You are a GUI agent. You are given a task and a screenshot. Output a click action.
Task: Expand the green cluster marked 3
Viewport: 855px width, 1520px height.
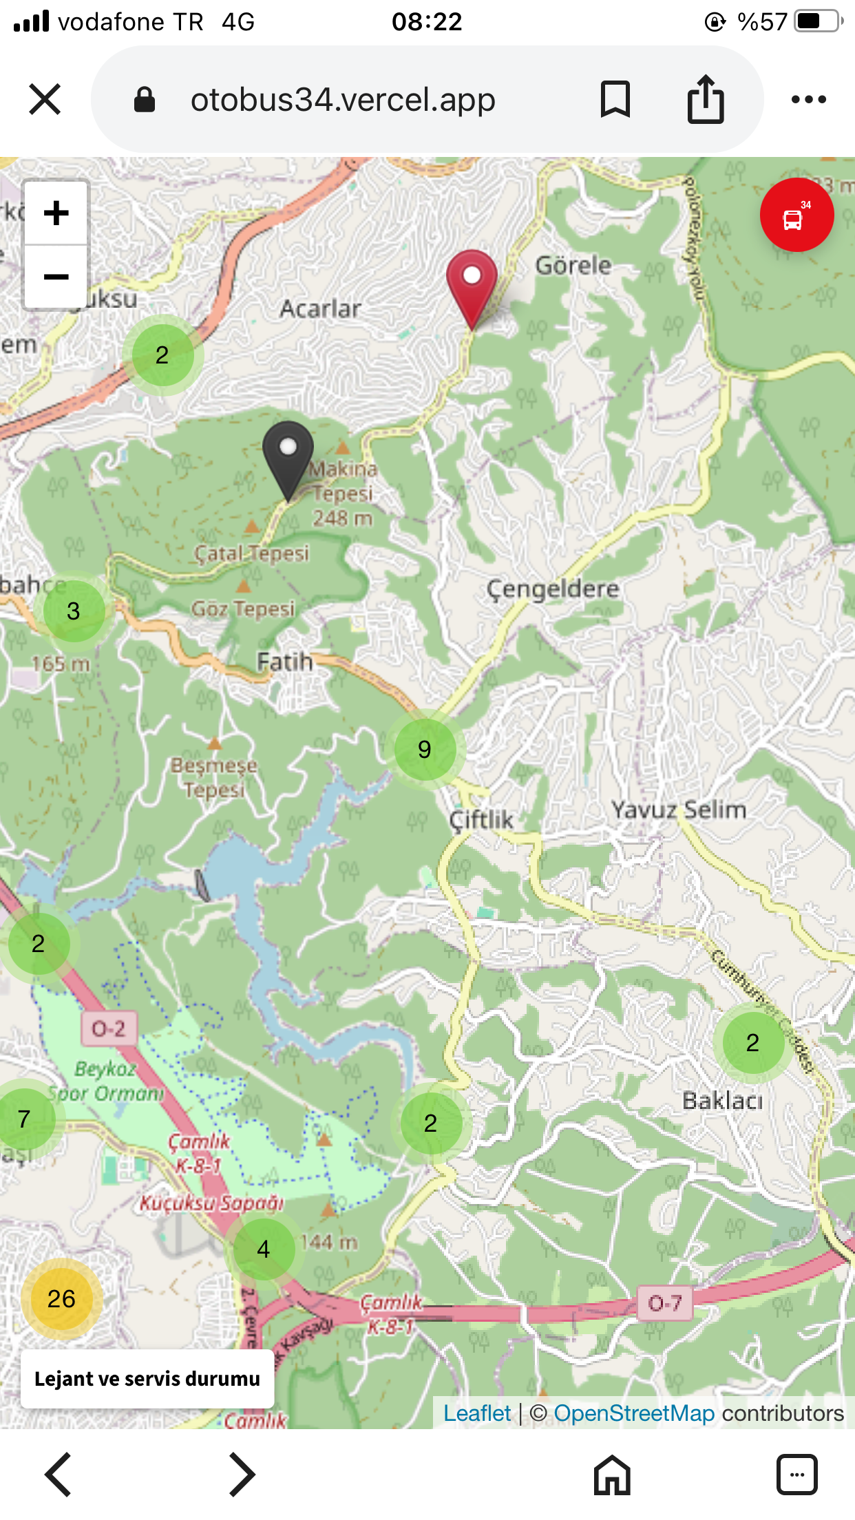click(x=74, y=611)
